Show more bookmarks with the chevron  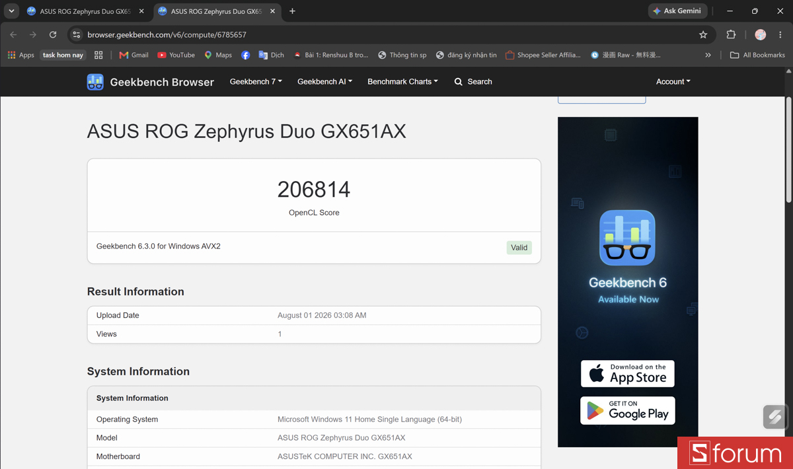(708, 55)
